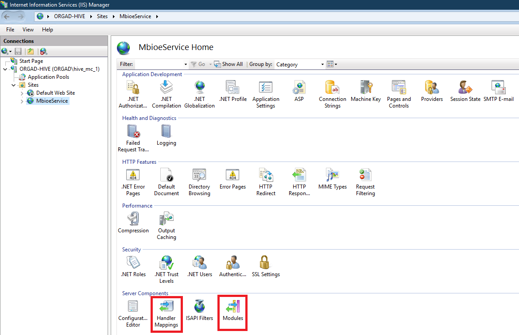Open .NET Roles feature
The width and height of the screenshot is (519, 335).
[133, 266]
